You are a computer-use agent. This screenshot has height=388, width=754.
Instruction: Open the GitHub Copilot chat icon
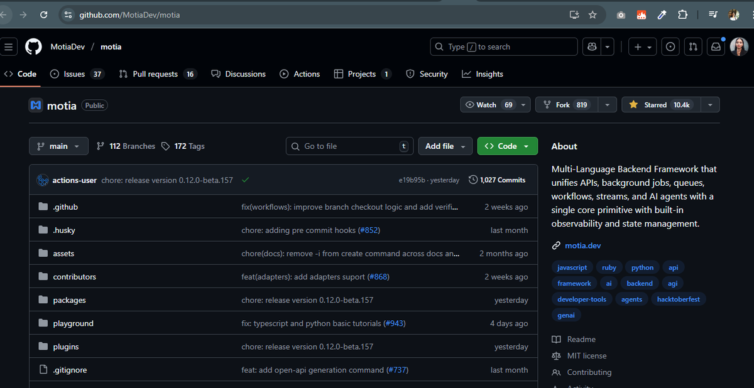coord(591,46)
